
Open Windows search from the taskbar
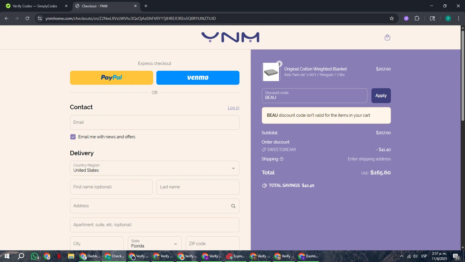pos(21,256)
